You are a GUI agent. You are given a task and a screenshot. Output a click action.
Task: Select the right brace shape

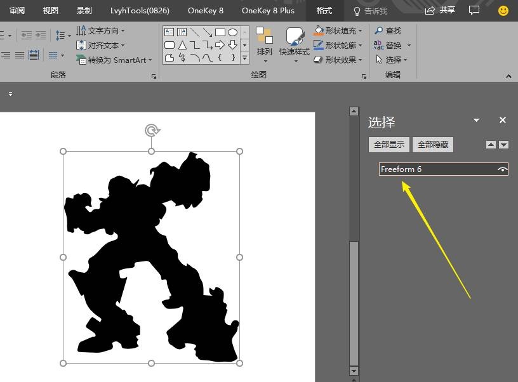tap(233, 58)
